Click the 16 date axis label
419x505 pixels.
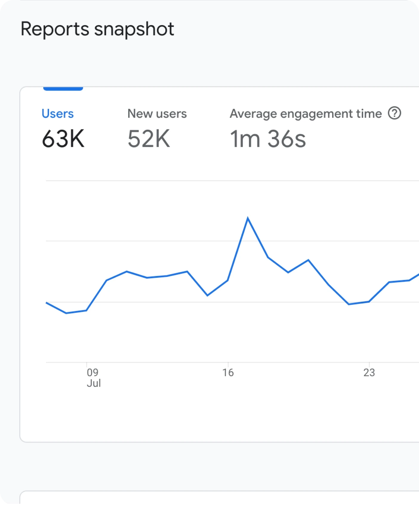[228, 373]
